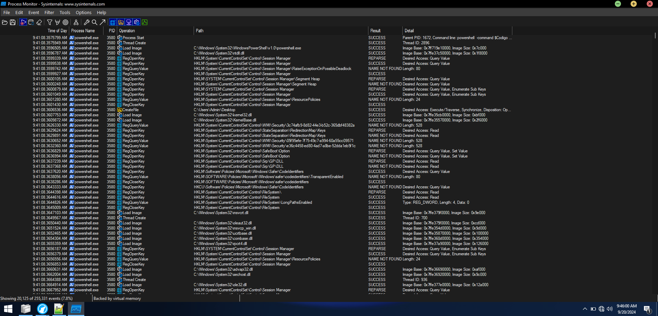
Task: Click the vertical scrollbar thumb
Action: [x=655, y=35]
